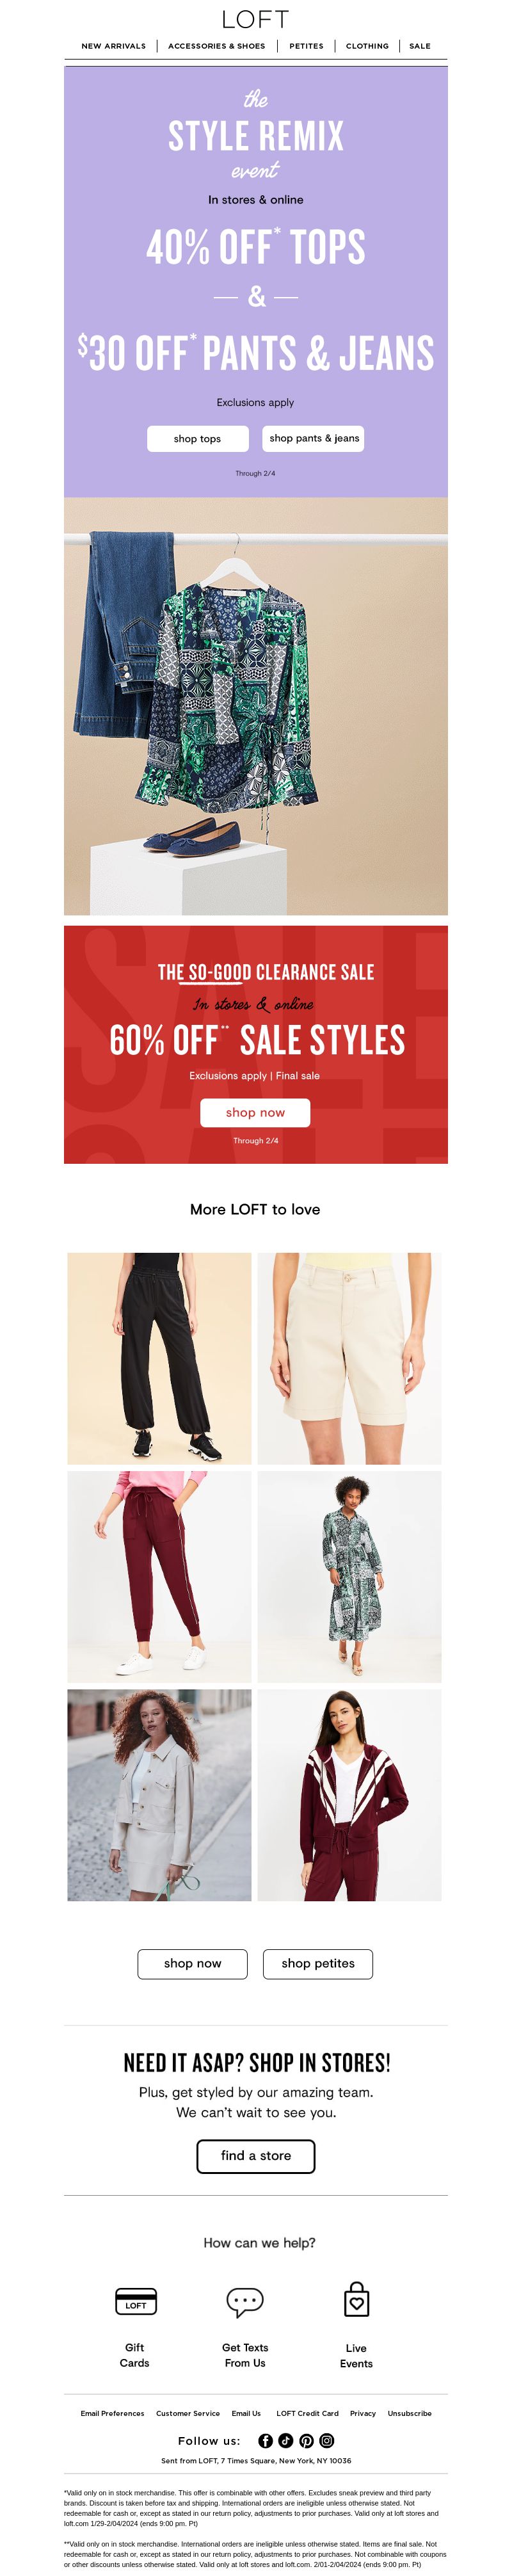Open the Instagram social icon
The width and height of the screenshot is (512, 2576).
coord(327,2440)
